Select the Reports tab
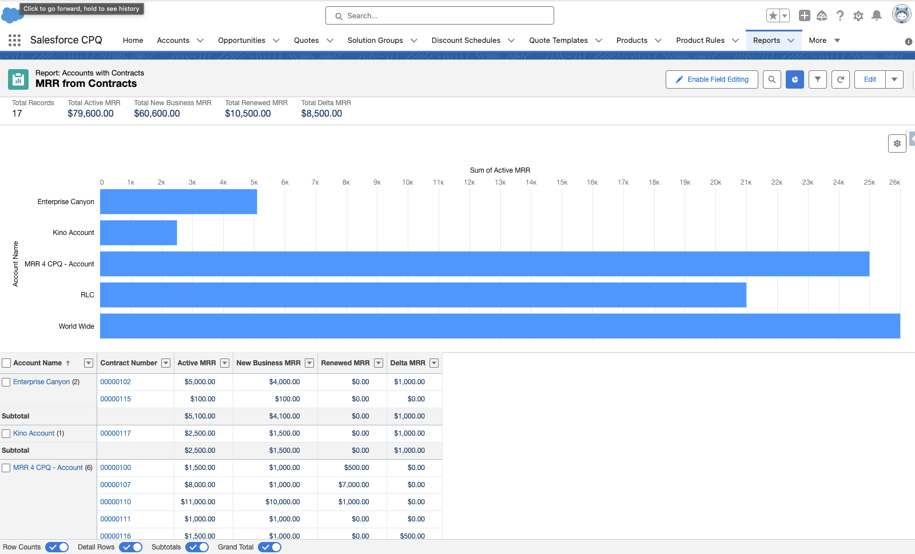Image resolution: width=915 pixels, height=554 pixels. [766, 41]
